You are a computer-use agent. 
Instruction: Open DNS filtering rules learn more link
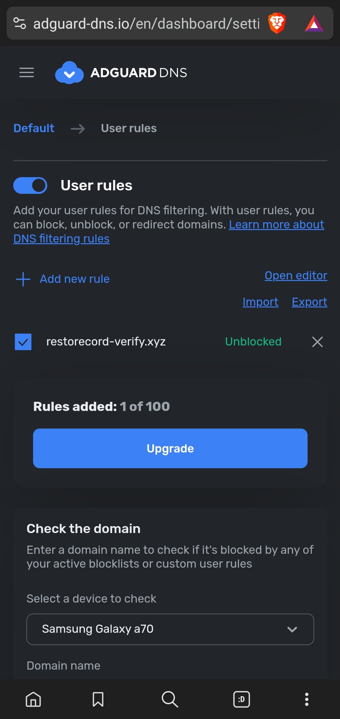point(276,224)
